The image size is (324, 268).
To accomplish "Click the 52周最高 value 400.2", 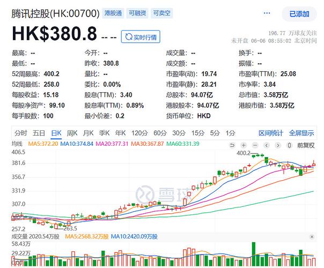I will [x=51, y=74].
